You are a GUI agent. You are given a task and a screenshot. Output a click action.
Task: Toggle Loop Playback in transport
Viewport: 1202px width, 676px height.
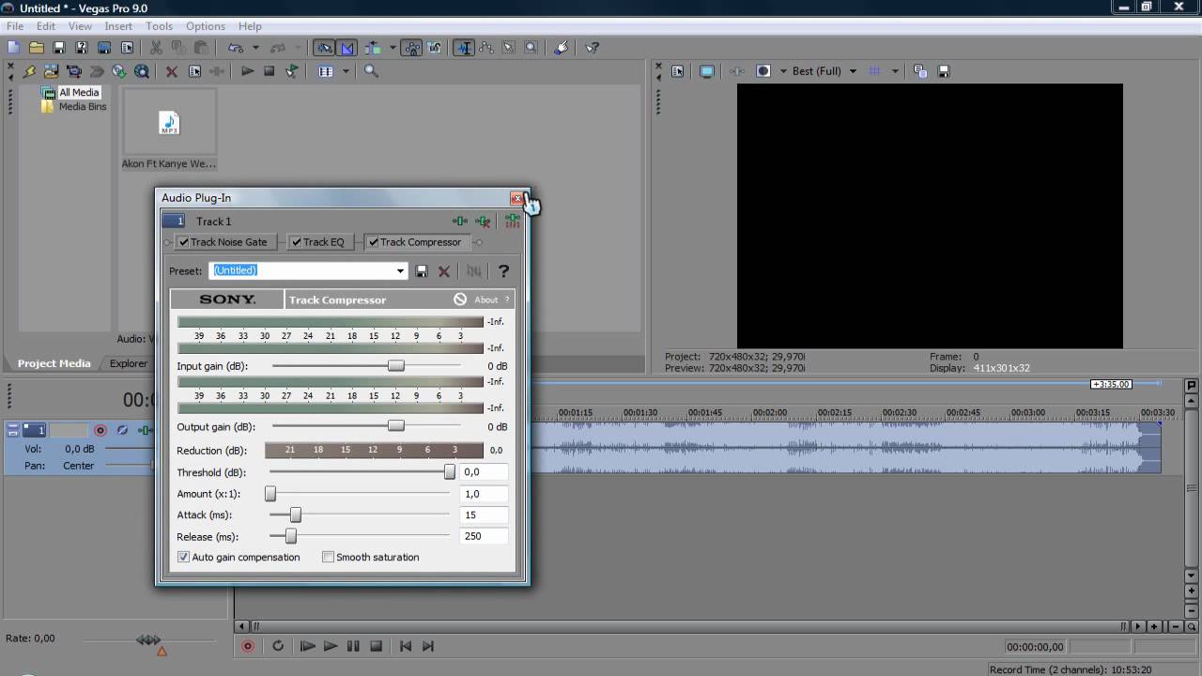click(x=278, y=646)
